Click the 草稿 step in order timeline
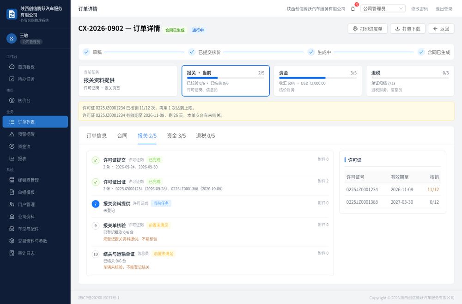Screen dimensions: 462x304 (92, 52)
